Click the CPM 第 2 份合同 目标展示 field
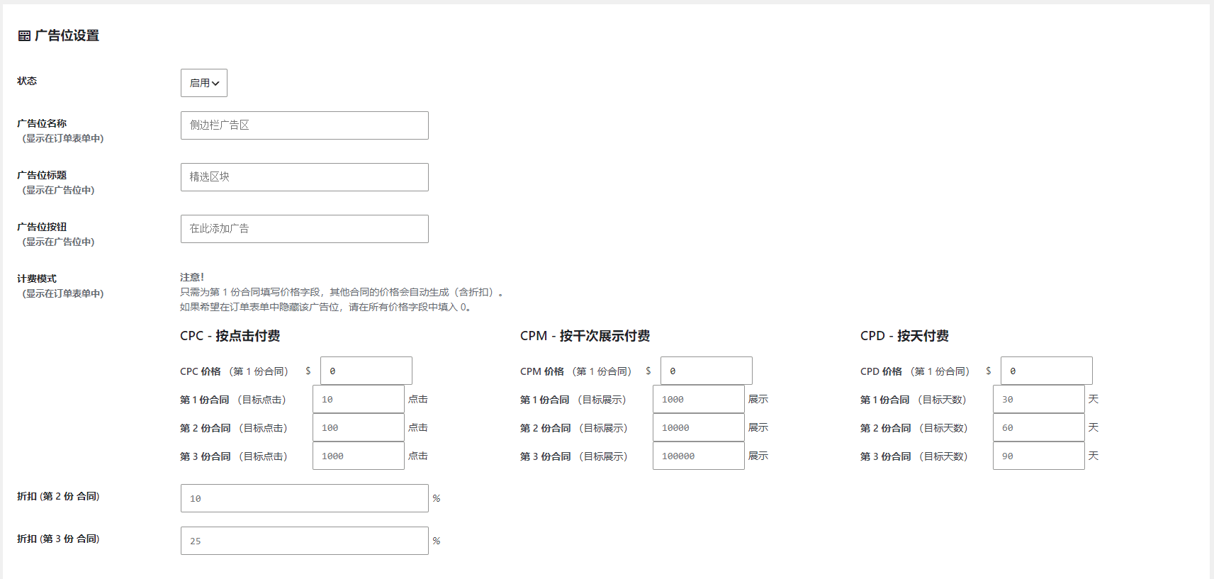The height and width of the screenshot is (579, 1214). pos(699,427)
